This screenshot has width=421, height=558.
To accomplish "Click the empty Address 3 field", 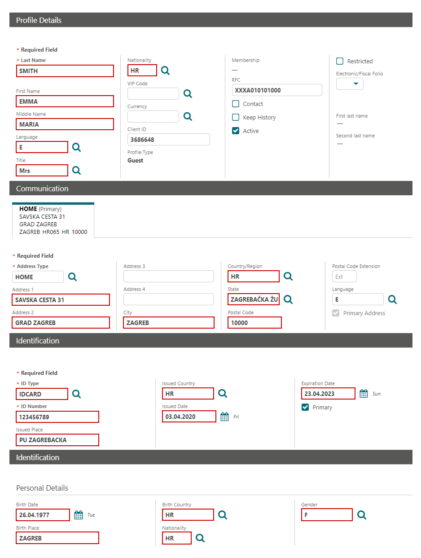I will [x=169, y=276].
